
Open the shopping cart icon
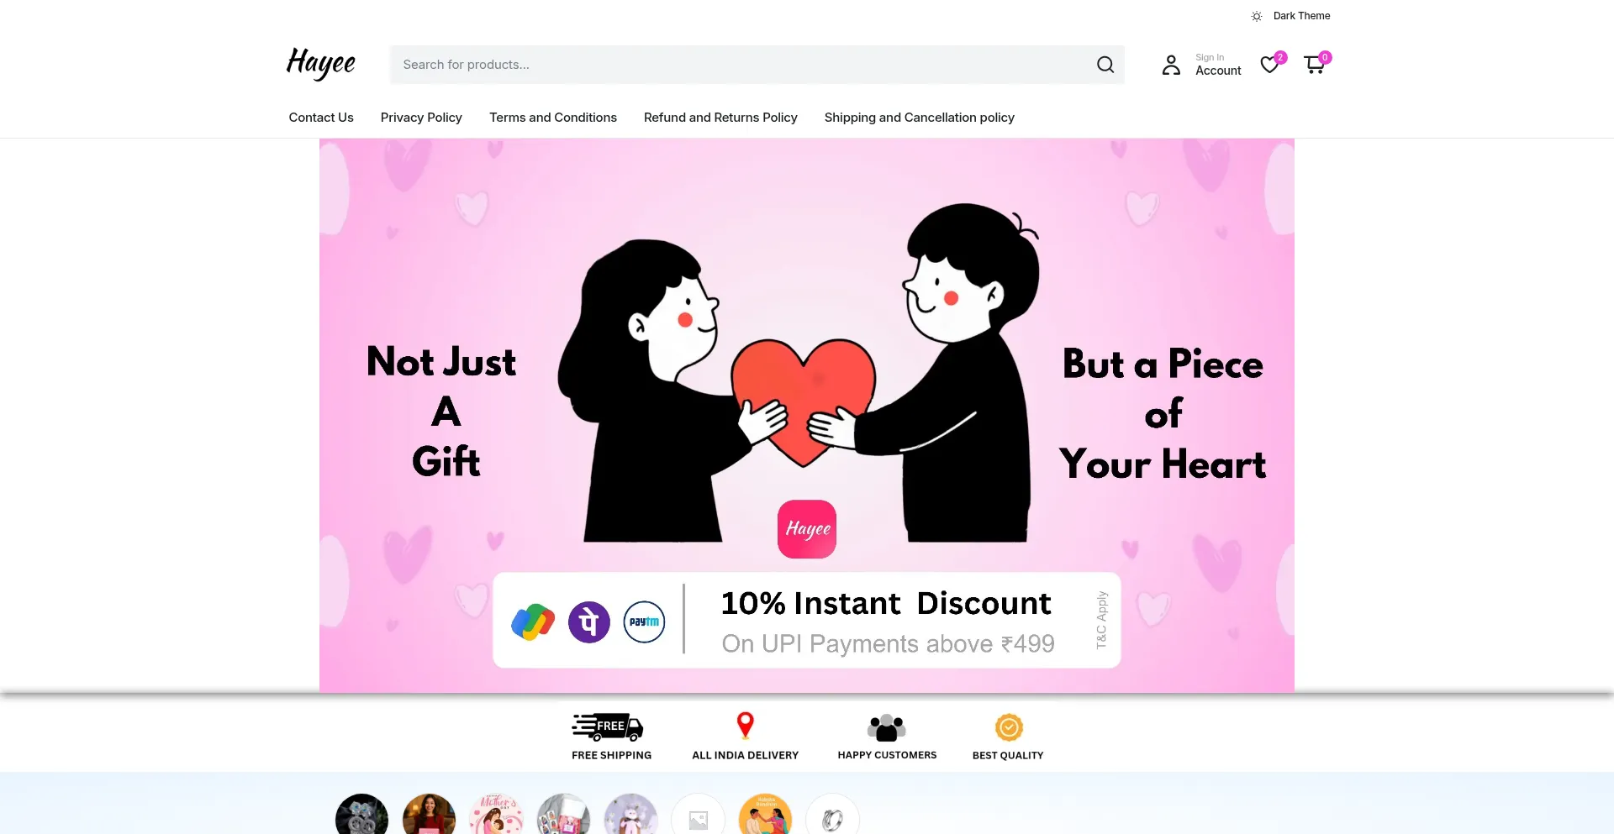click(1314, 65)
